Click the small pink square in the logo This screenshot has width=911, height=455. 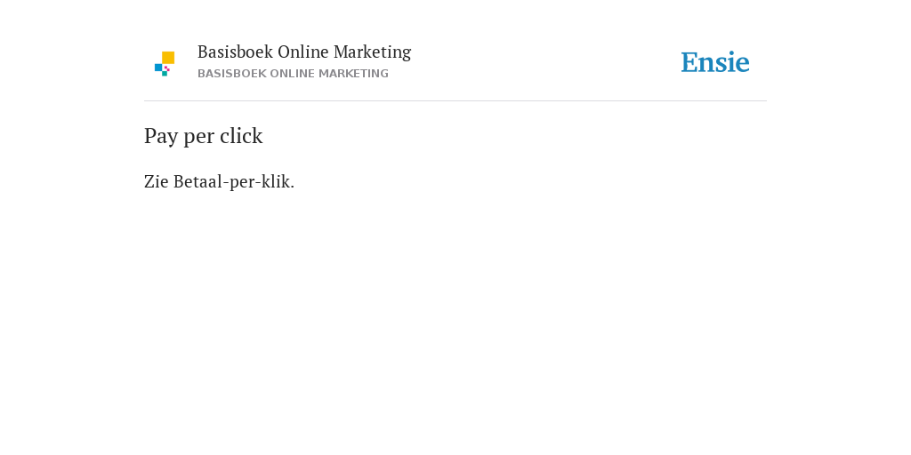point(167,68)
